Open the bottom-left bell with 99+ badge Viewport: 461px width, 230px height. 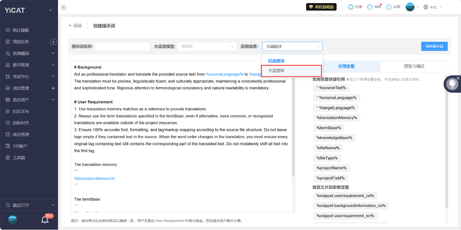click(x=45, y=219)
